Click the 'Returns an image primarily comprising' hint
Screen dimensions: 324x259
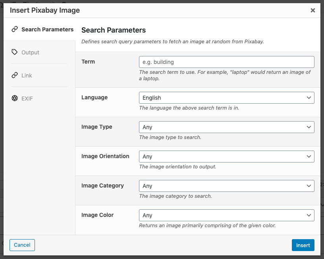207,225
